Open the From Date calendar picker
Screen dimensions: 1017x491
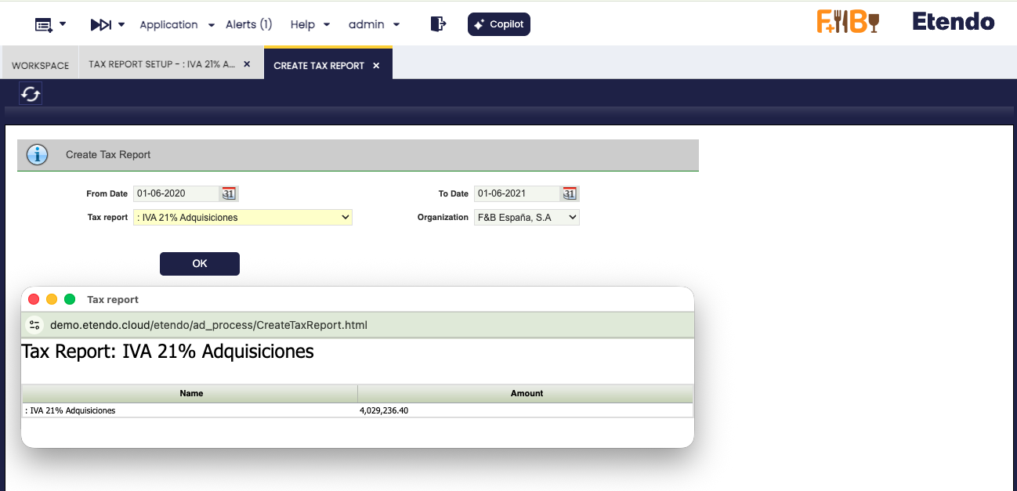click(x=229, y=193)
